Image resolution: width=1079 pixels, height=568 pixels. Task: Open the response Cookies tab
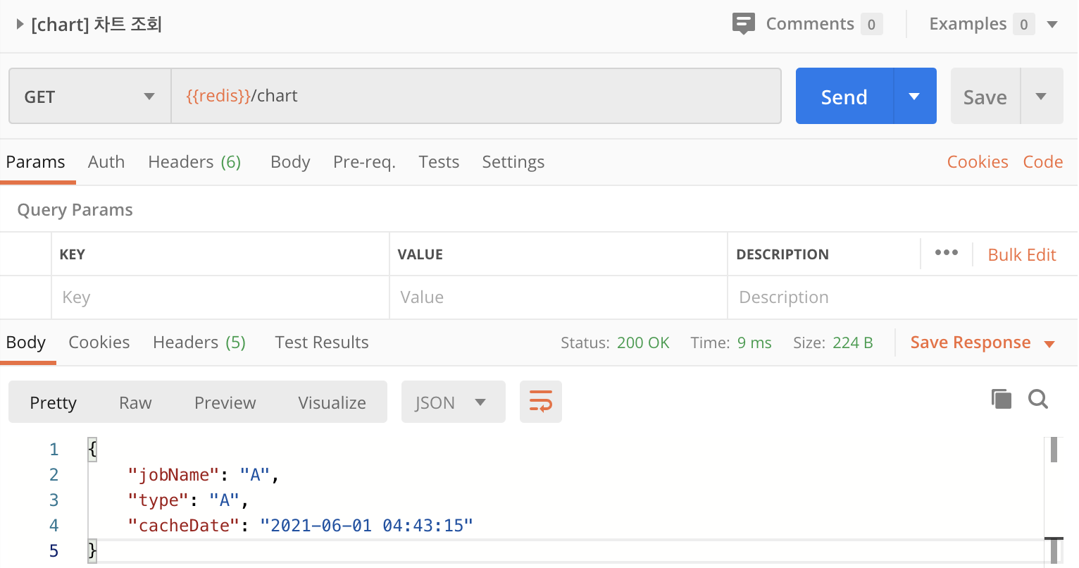coord(99,342)
